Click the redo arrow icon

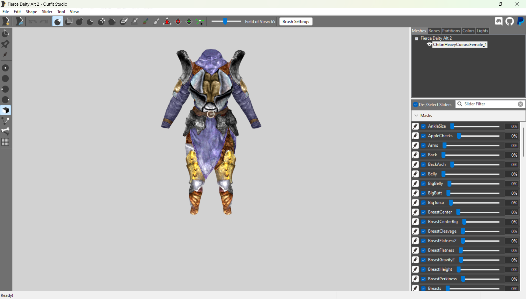(44, 21)
